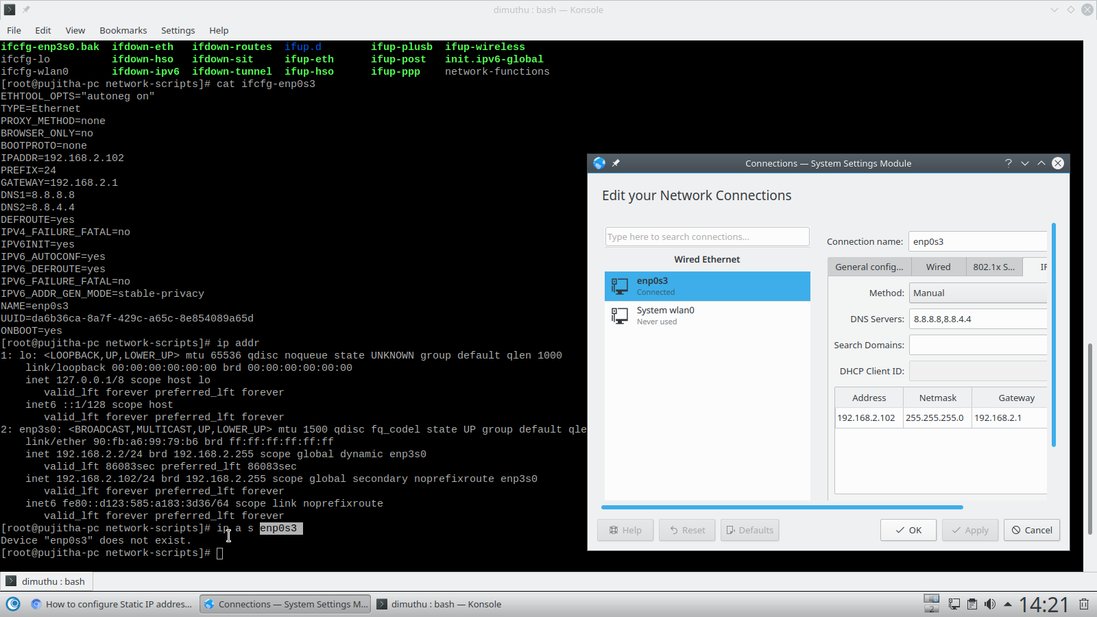The width and height of the screenshot is (1097, 617).
Task: Click the Reset button
Action: tap(687, 530)
